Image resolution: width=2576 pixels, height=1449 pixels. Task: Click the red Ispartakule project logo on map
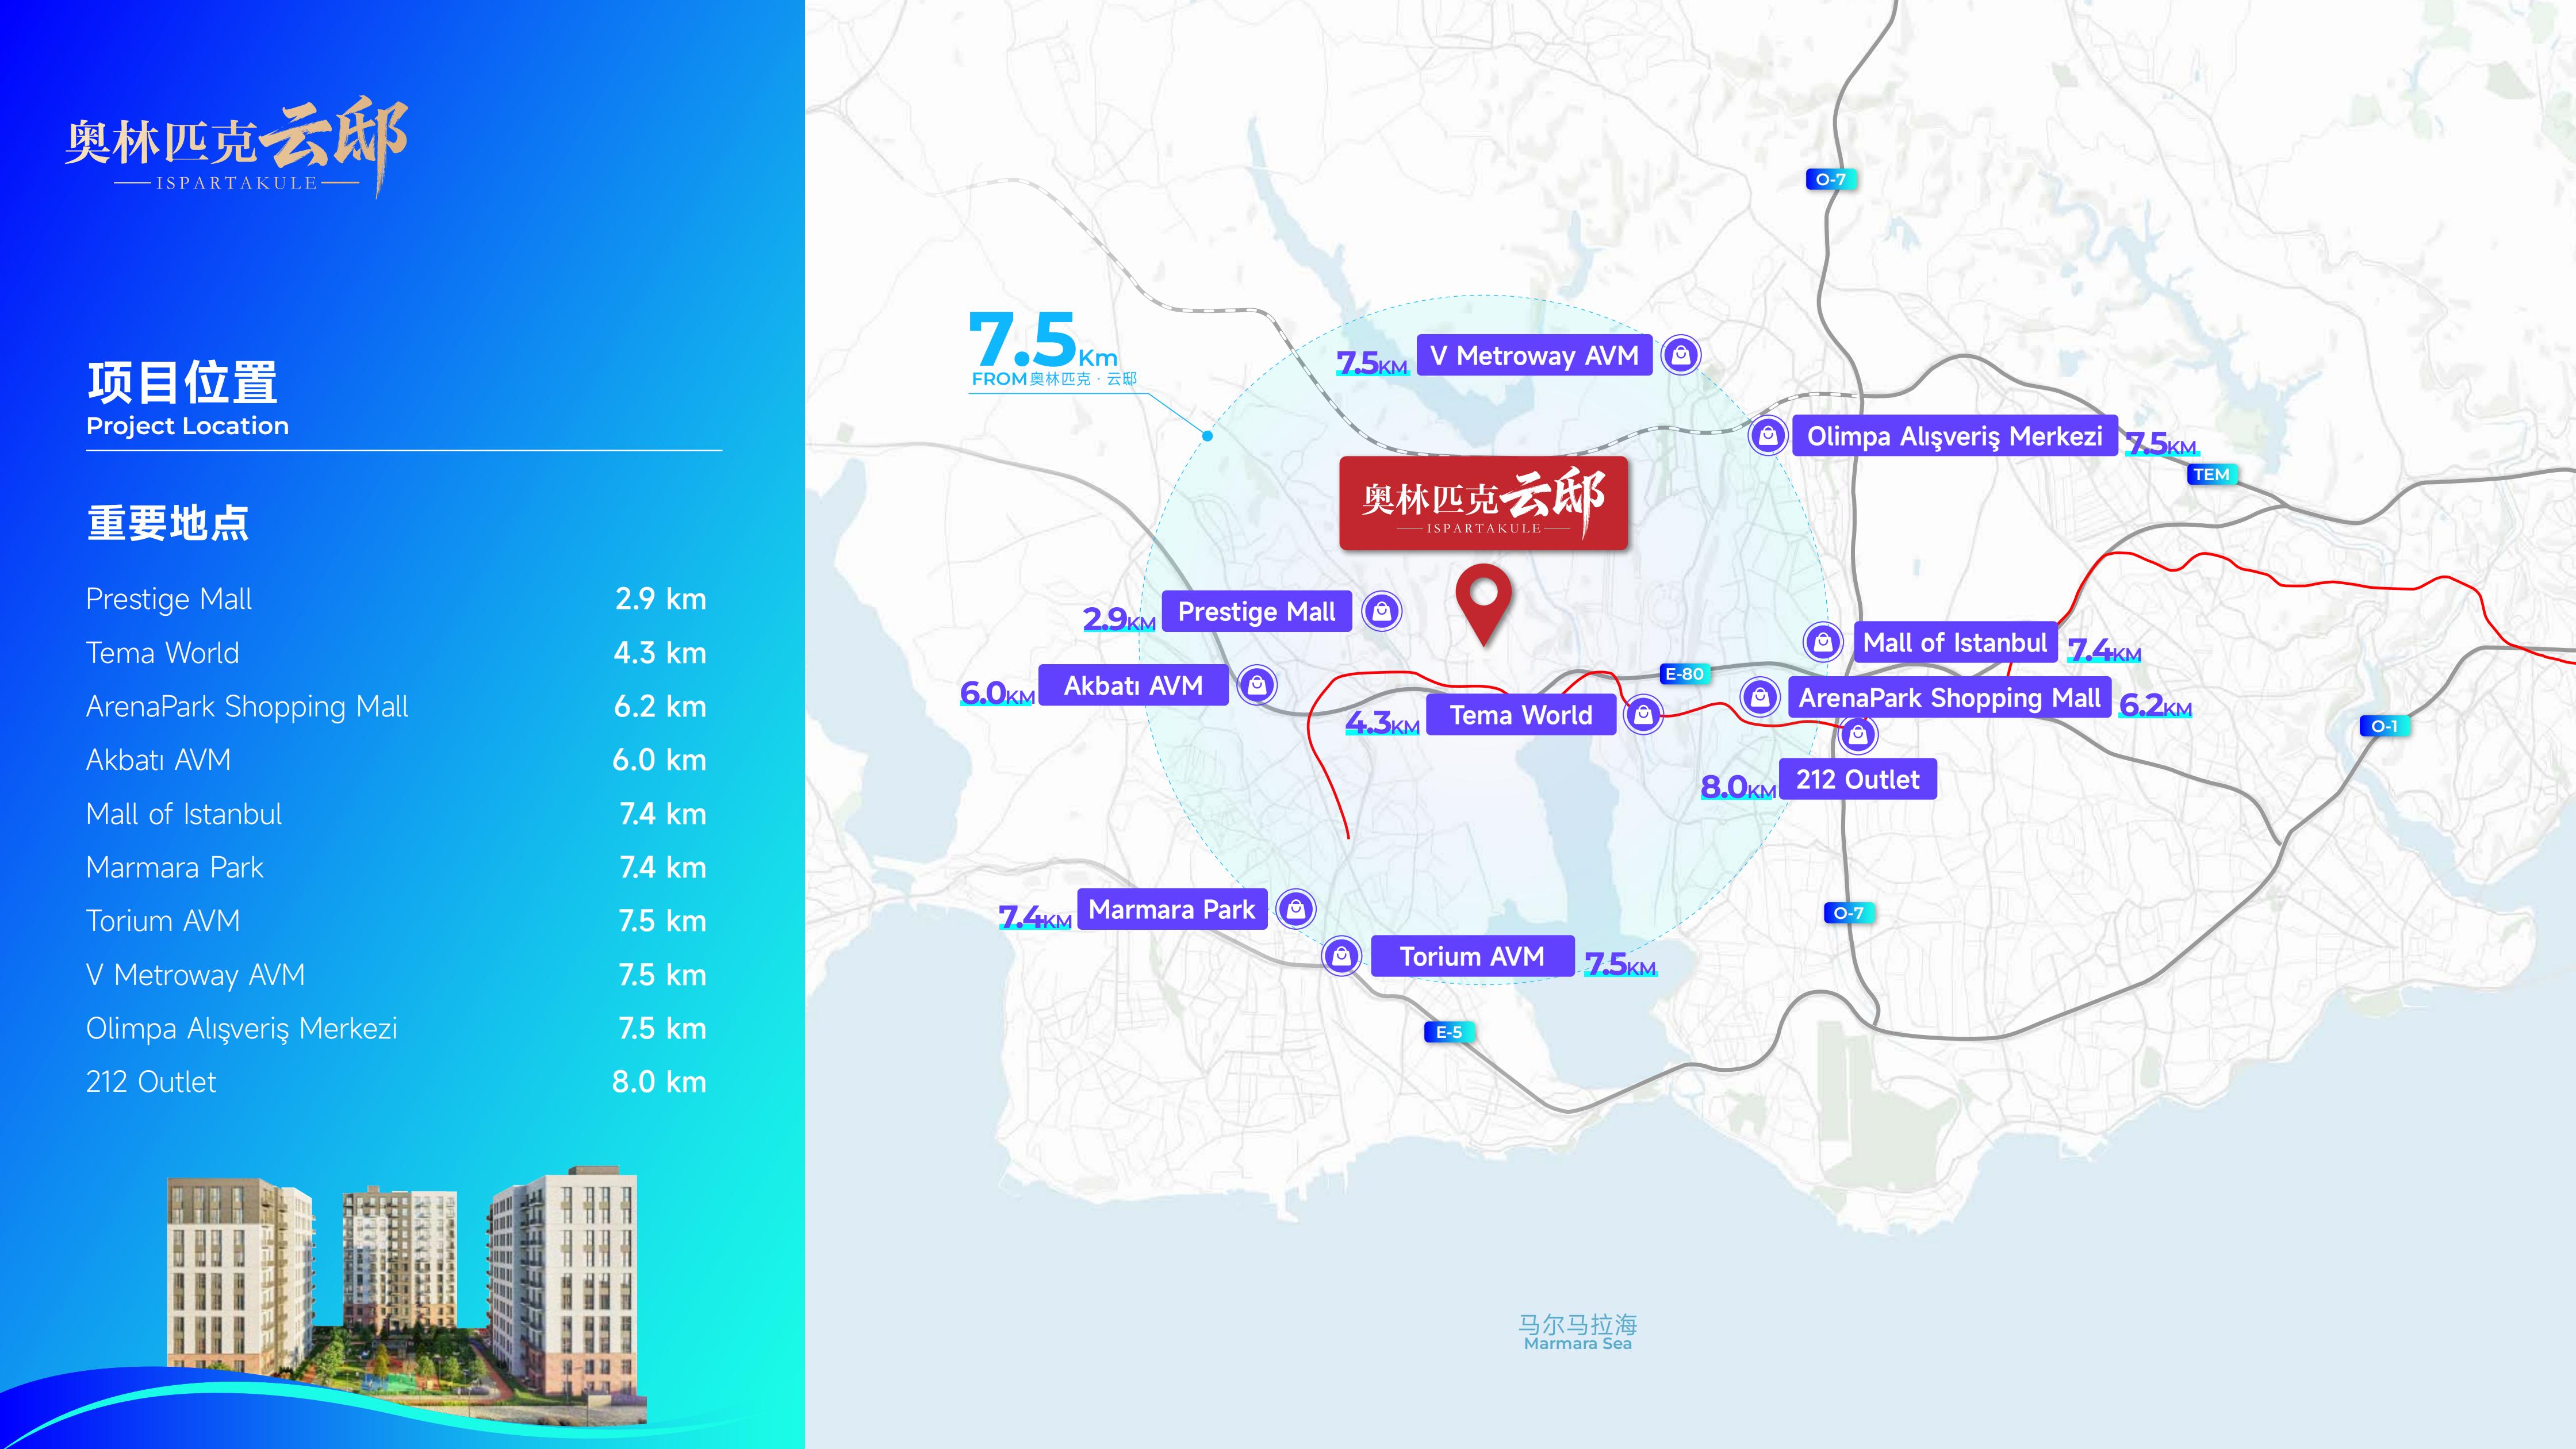click(x=1483, y=503)
